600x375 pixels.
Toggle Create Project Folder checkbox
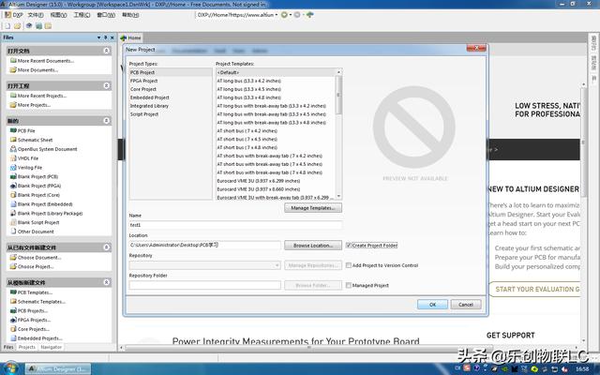point(349,246)
